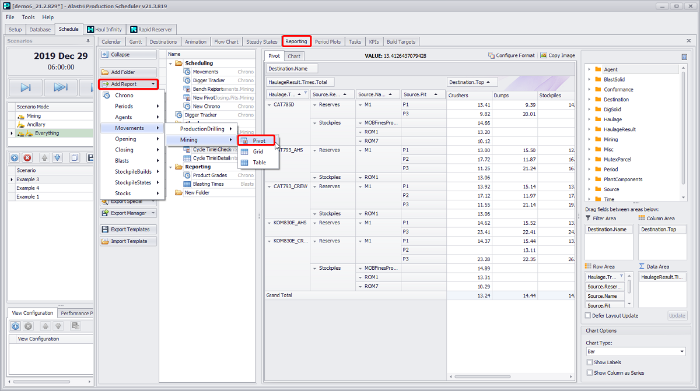Choose the Grid report type from submenu

coord(257,152)
